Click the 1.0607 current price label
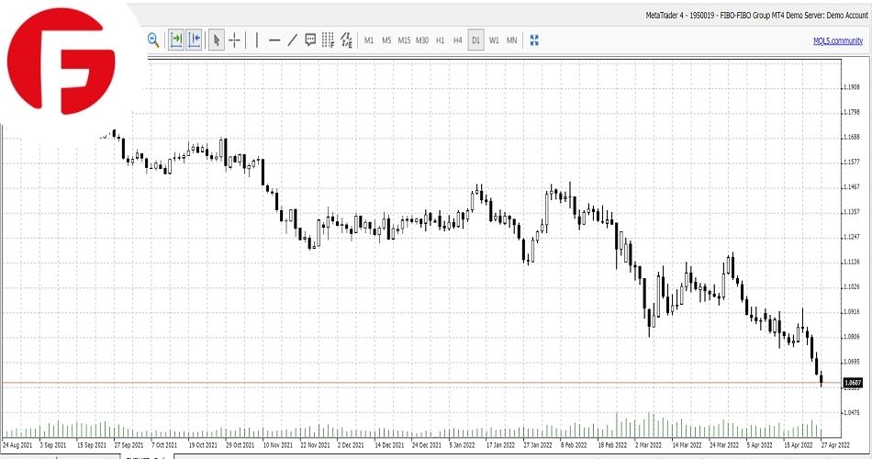Screen dimensions: 872x459 coord(853,382)
